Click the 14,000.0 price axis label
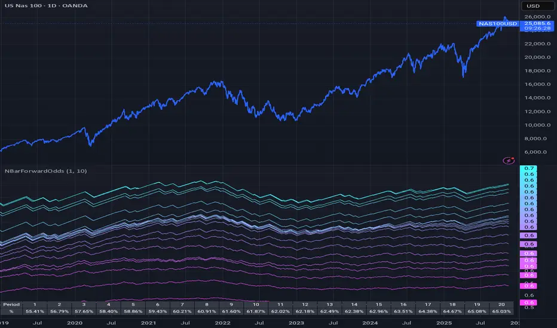Screen dimensions: 557x328 [537, 98]
